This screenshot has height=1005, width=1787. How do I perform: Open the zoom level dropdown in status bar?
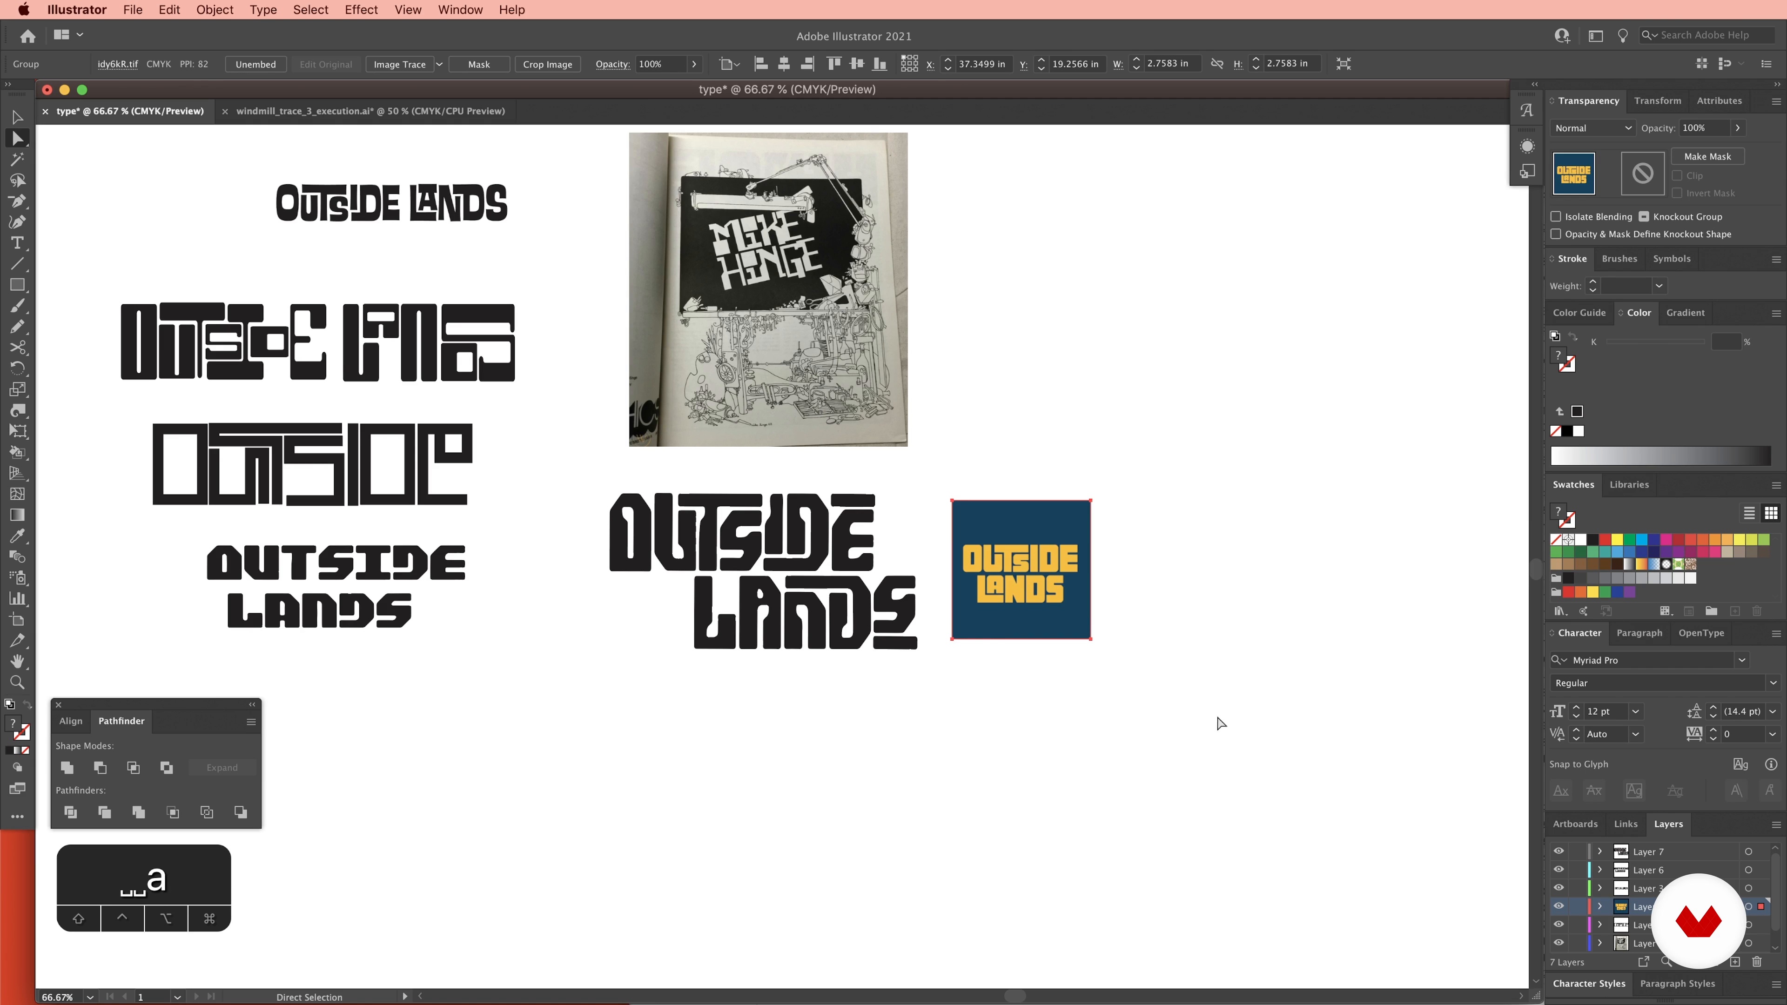[90, 998]
